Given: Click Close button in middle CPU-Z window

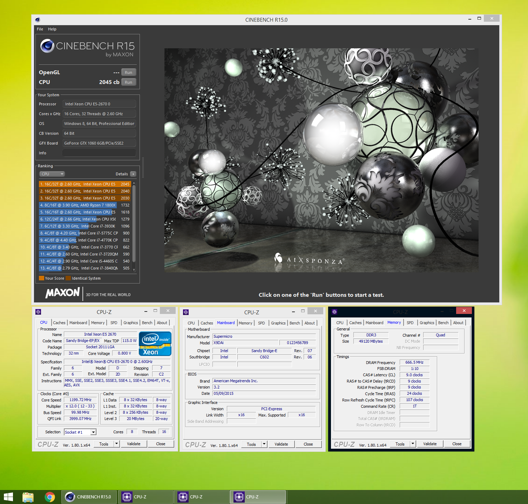Looking at the screenshot, I should pyautogui.click(x=308, y=444).
